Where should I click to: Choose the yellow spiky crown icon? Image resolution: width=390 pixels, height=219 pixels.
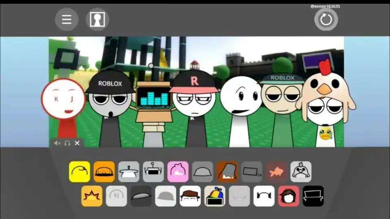point(92,196)
